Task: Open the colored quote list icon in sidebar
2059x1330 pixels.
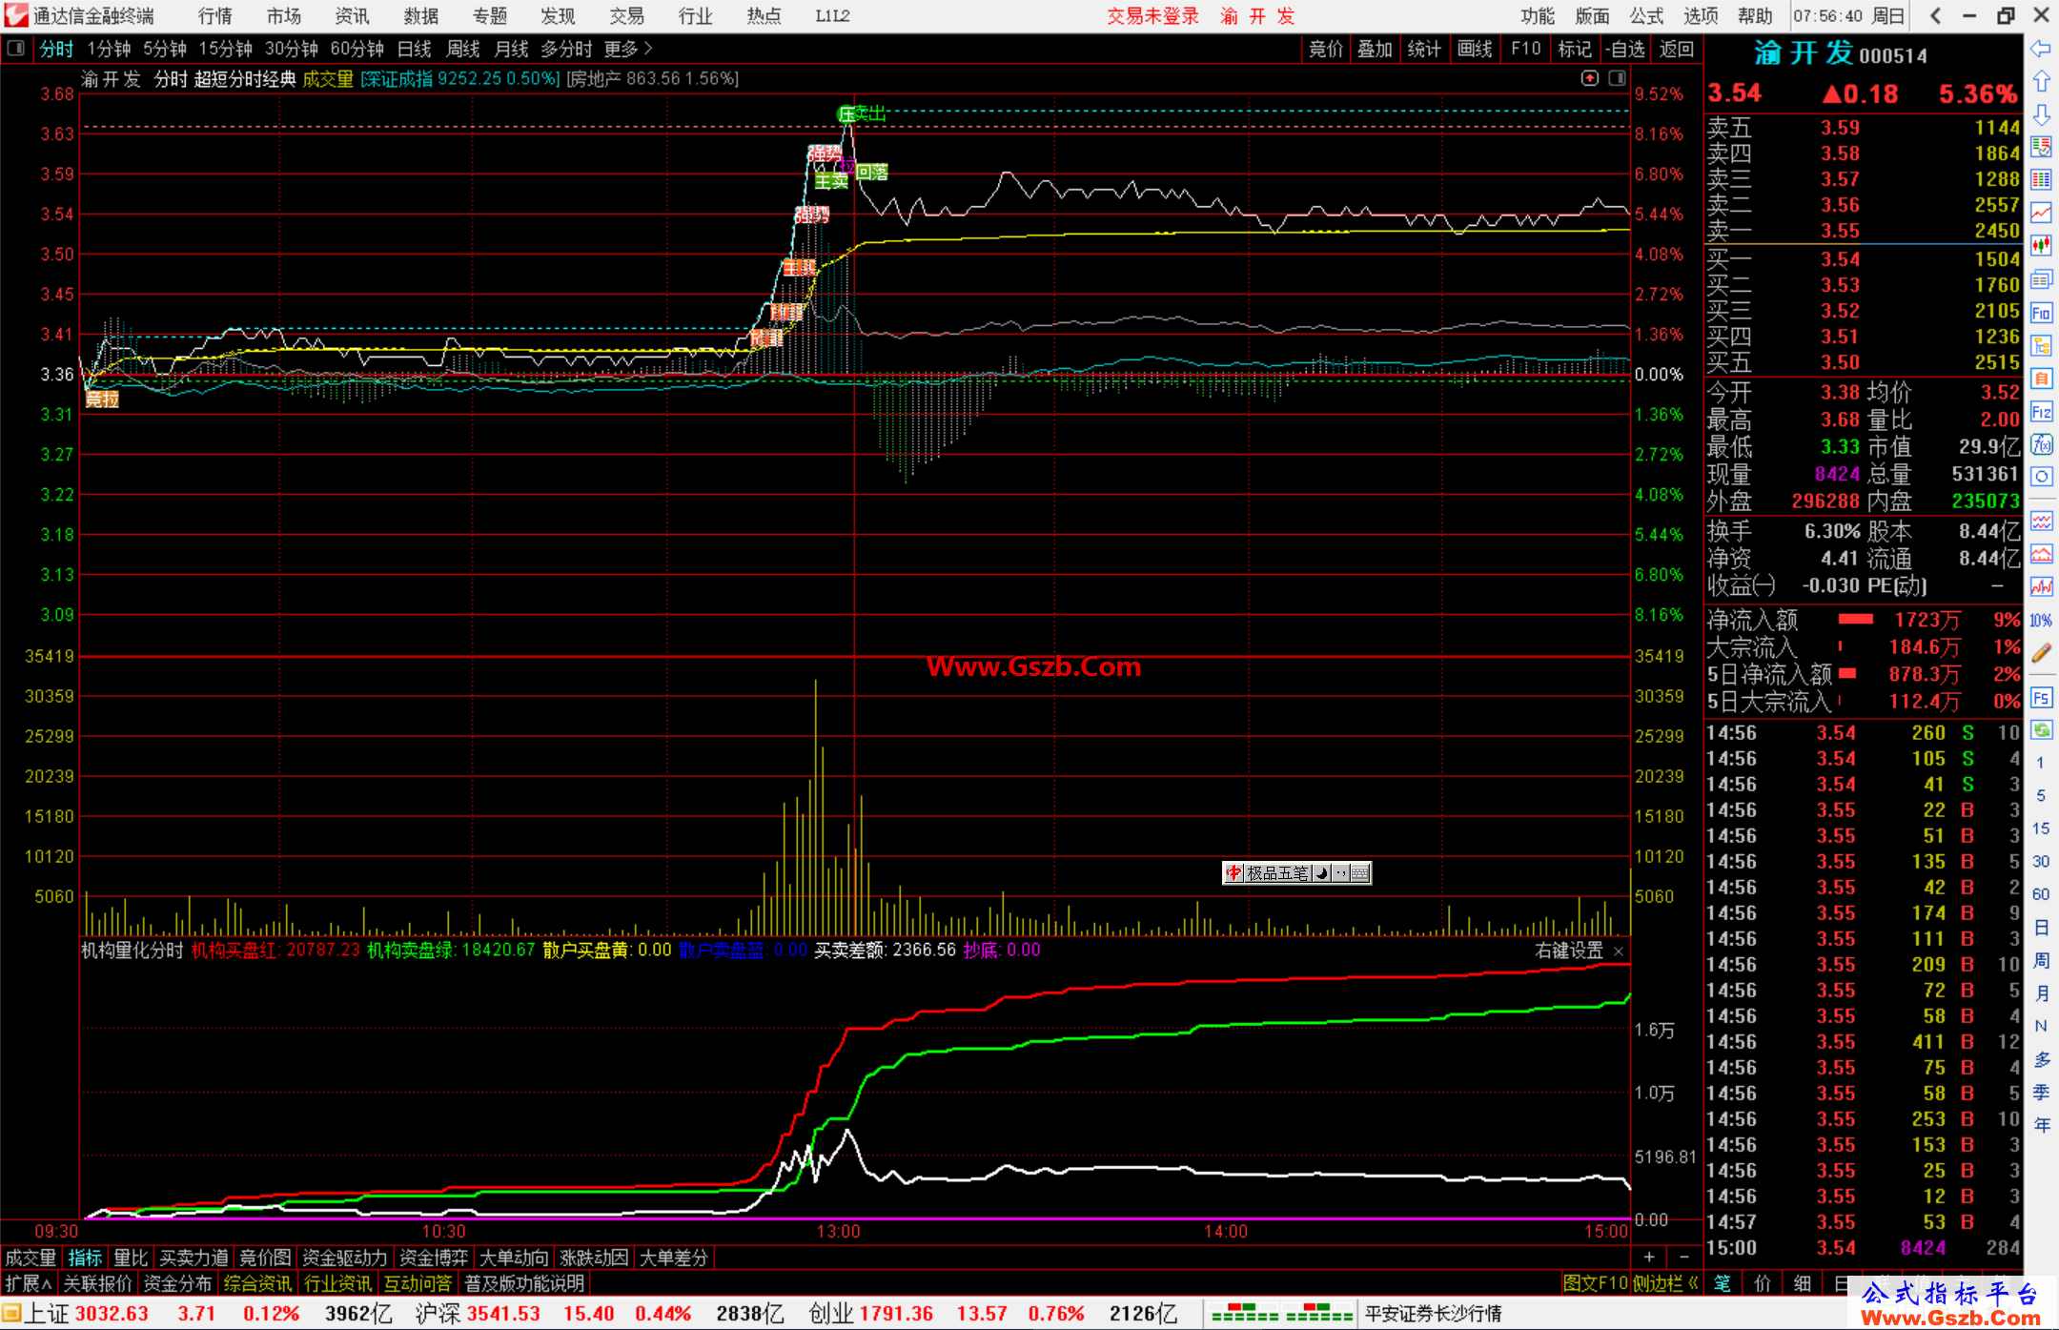Action: click(2041, 180)
